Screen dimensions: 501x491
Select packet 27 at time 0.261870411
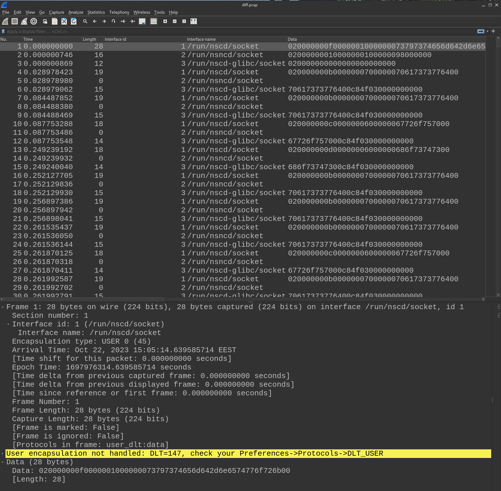[x=243, y=270]
